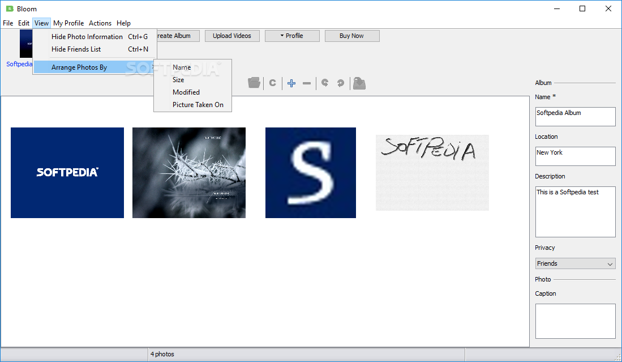622x362 pixels.
Task: Click the download-to-folder toolbar icon
Action: 359,83
